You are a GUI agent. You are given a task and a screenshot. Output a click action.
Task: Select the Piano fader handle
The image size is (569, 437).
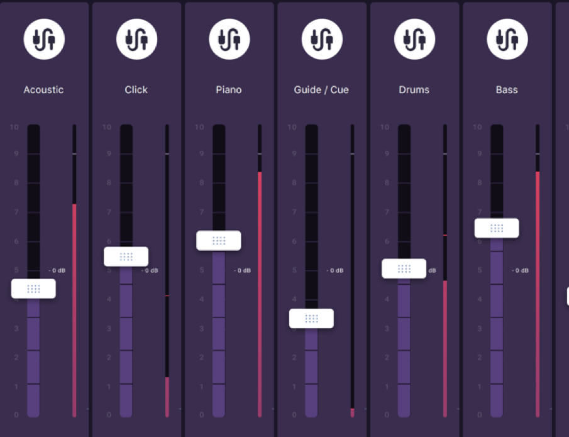click(x=218, y=241)
